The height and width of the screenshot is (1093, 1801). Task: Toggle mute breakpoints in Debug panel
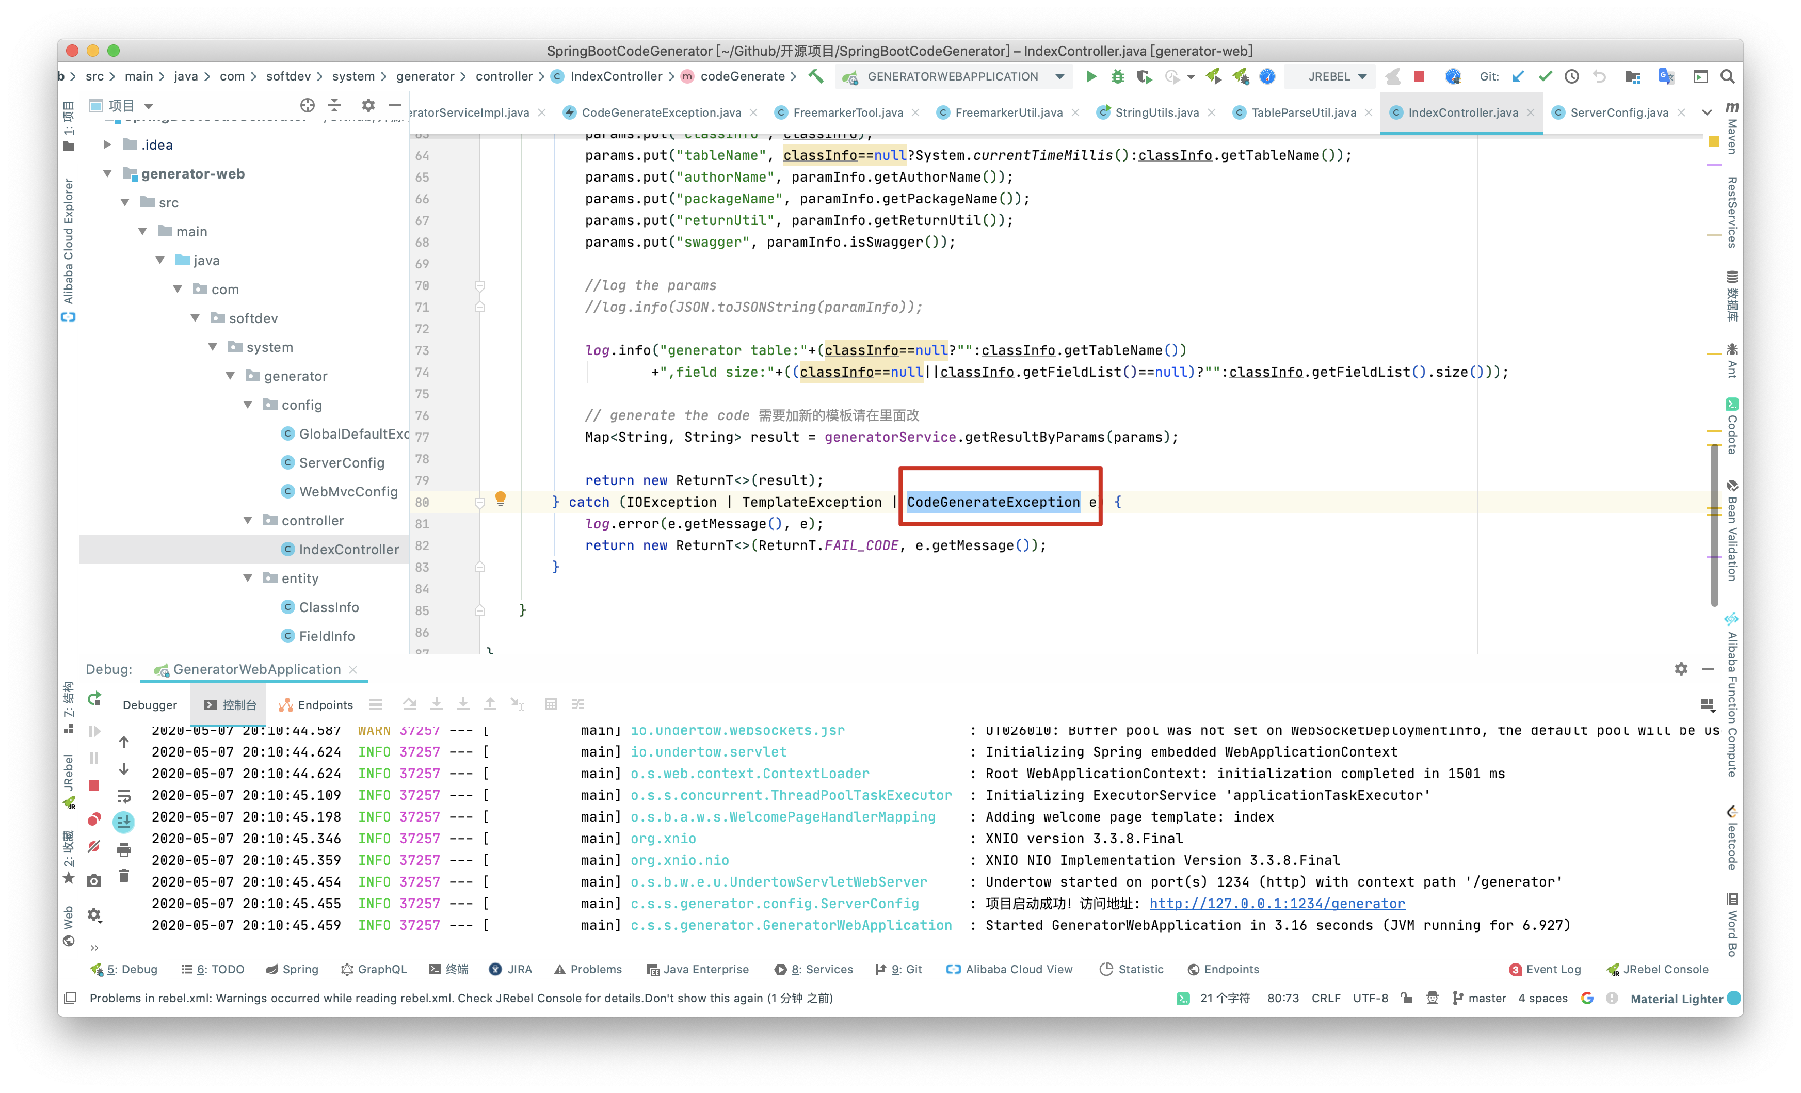(x=94, y=846)
